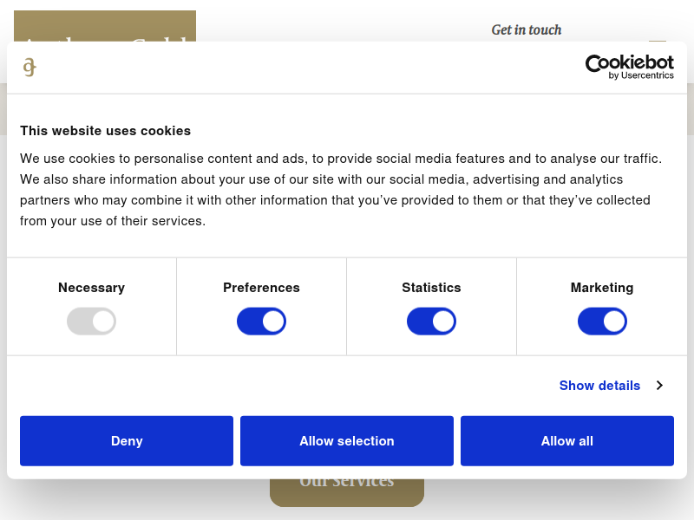Click the gold site logo banner behind dialog
This screenshot has height=520, width=694.
pos(105,26)
